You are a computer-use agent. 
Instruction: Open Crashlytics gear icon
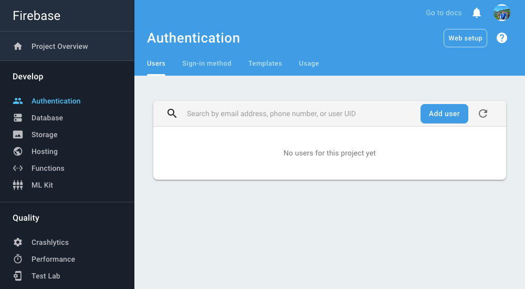(x=18, y=242)
